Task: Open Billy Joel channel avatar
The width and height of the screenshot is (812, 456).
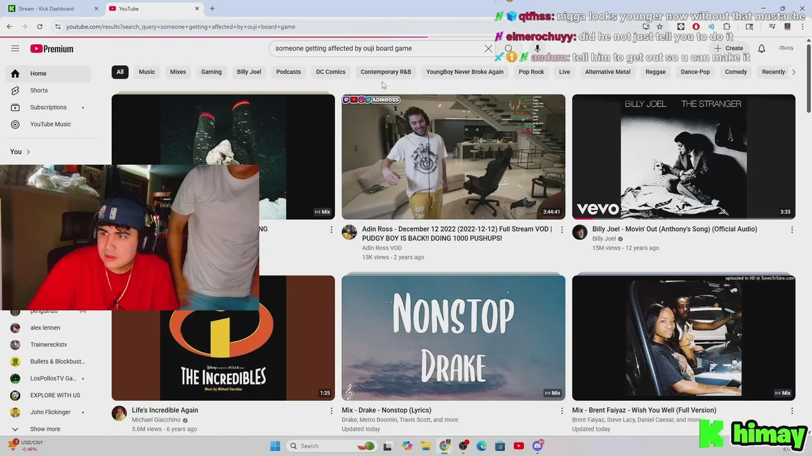Action: (x=580, y=232)
